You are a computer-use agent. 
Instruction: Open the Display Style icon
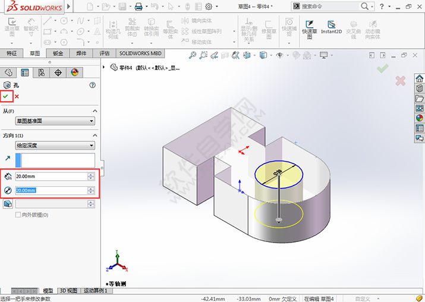[263, 55]
